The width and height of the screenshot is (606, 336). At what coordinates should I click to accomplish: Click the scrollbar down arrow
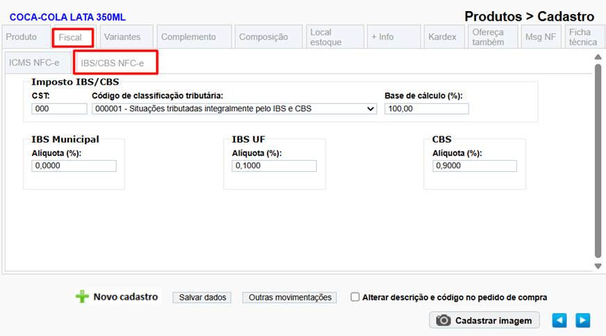598,266
